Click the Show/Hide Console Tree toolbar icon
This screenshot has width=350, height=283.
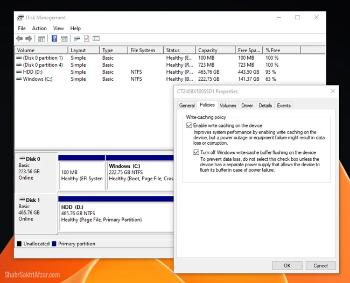[41, 39]
